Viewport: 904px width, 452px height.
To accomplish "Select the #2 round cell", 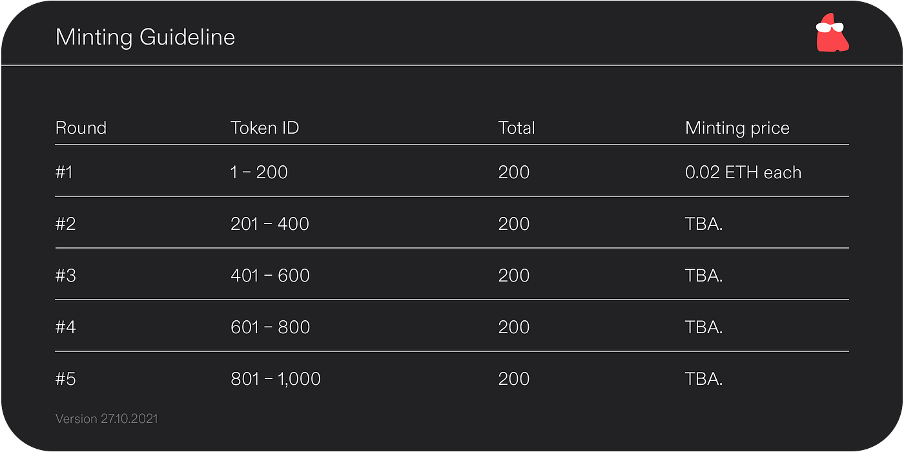I will coord(66,224).
